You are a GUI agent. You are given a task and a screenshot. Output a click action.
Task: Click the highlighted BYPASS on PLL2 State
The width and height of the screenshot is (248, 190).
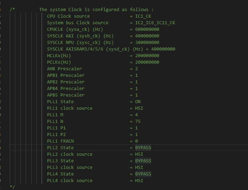click(x=143, y=148)
